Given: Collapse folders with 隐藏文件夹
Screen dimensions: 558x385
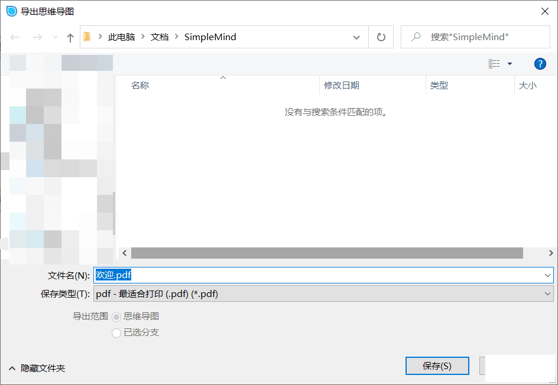Looking at the screenshot, I should (x=37, y=368).
